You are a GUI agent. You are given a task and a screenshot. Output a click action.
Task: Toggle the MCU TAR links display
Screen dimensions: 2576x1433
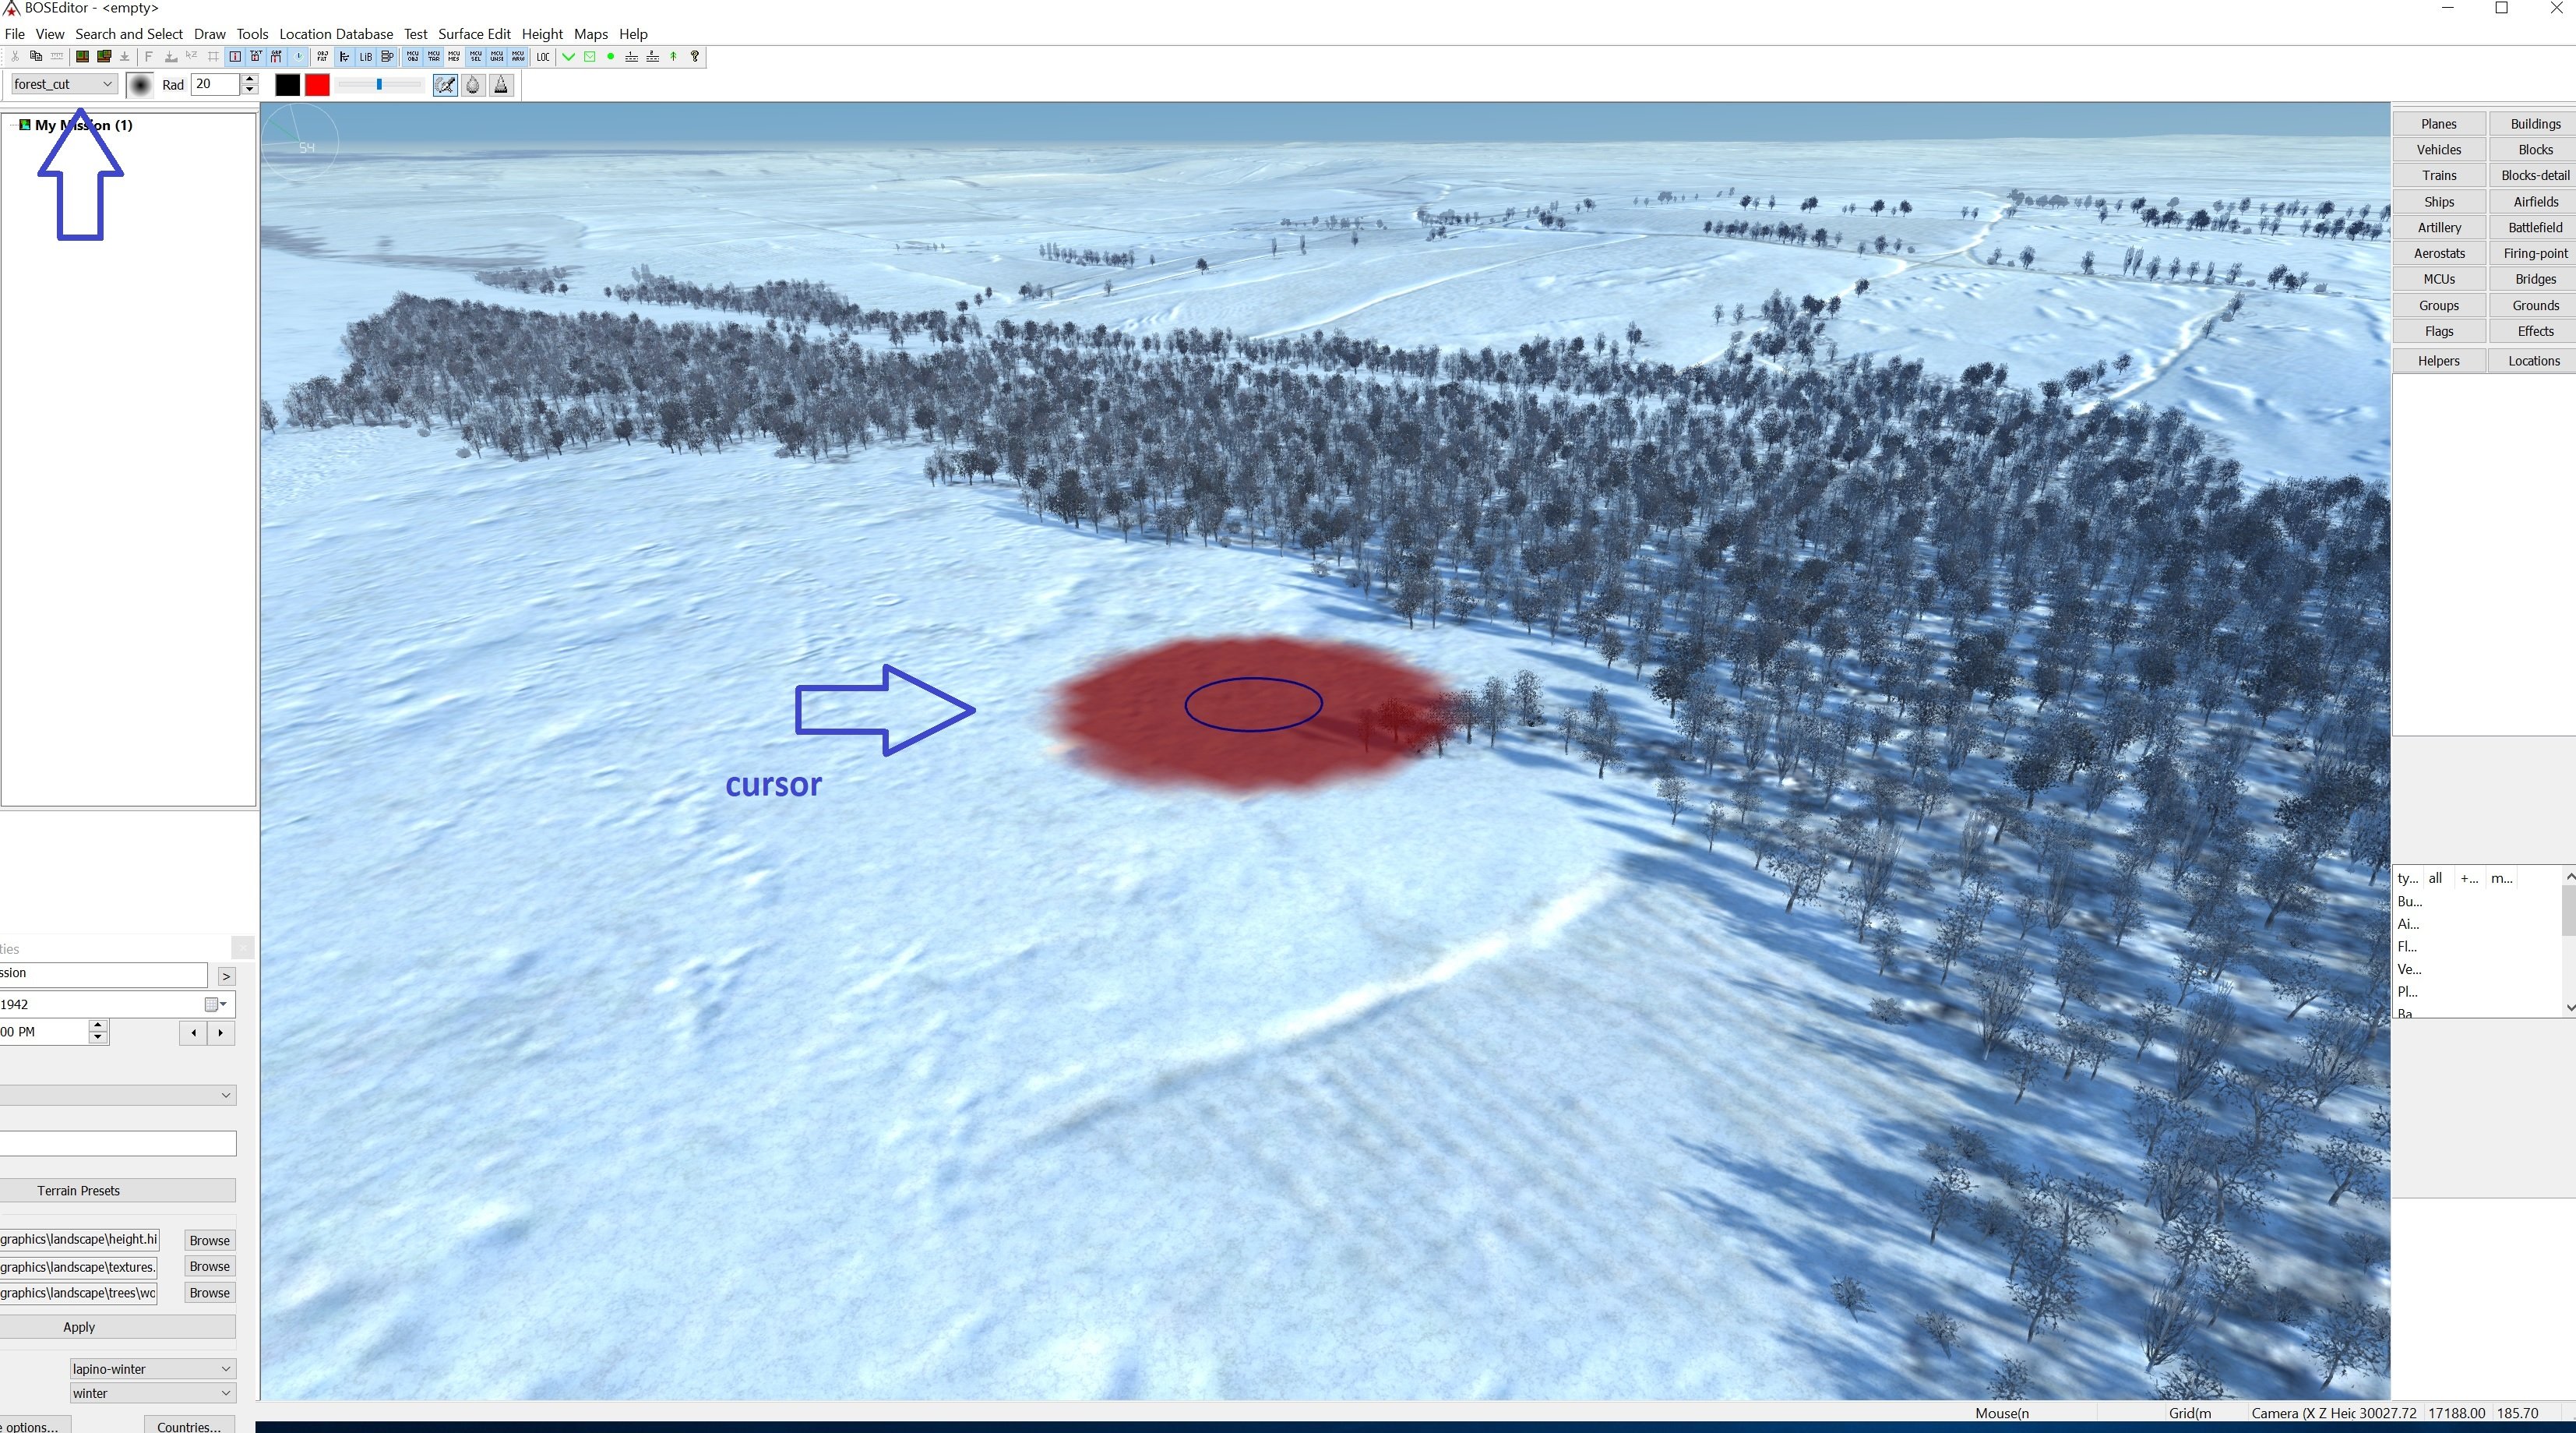point(434,57)
